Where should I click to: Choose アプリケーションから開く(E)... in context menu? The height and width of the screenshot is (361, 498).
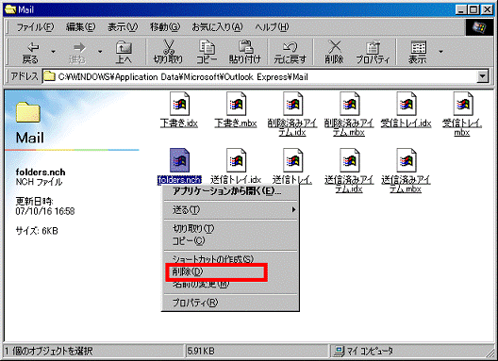230,191
